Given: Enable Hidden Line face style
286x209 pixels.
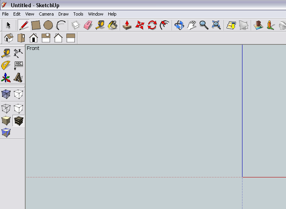Looking at the screenshot, I should [x=18, y=108].
